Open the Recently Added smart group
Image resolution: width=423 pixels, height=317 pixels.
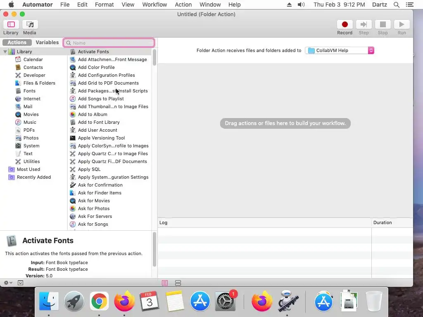point(34,177)
